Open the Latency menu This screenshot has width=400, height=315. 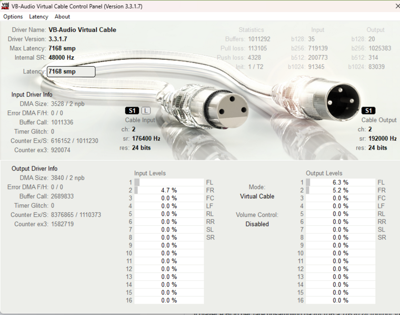tap(38, 17)
